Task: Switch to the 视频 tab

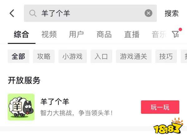Action: (x=49, y=34)
